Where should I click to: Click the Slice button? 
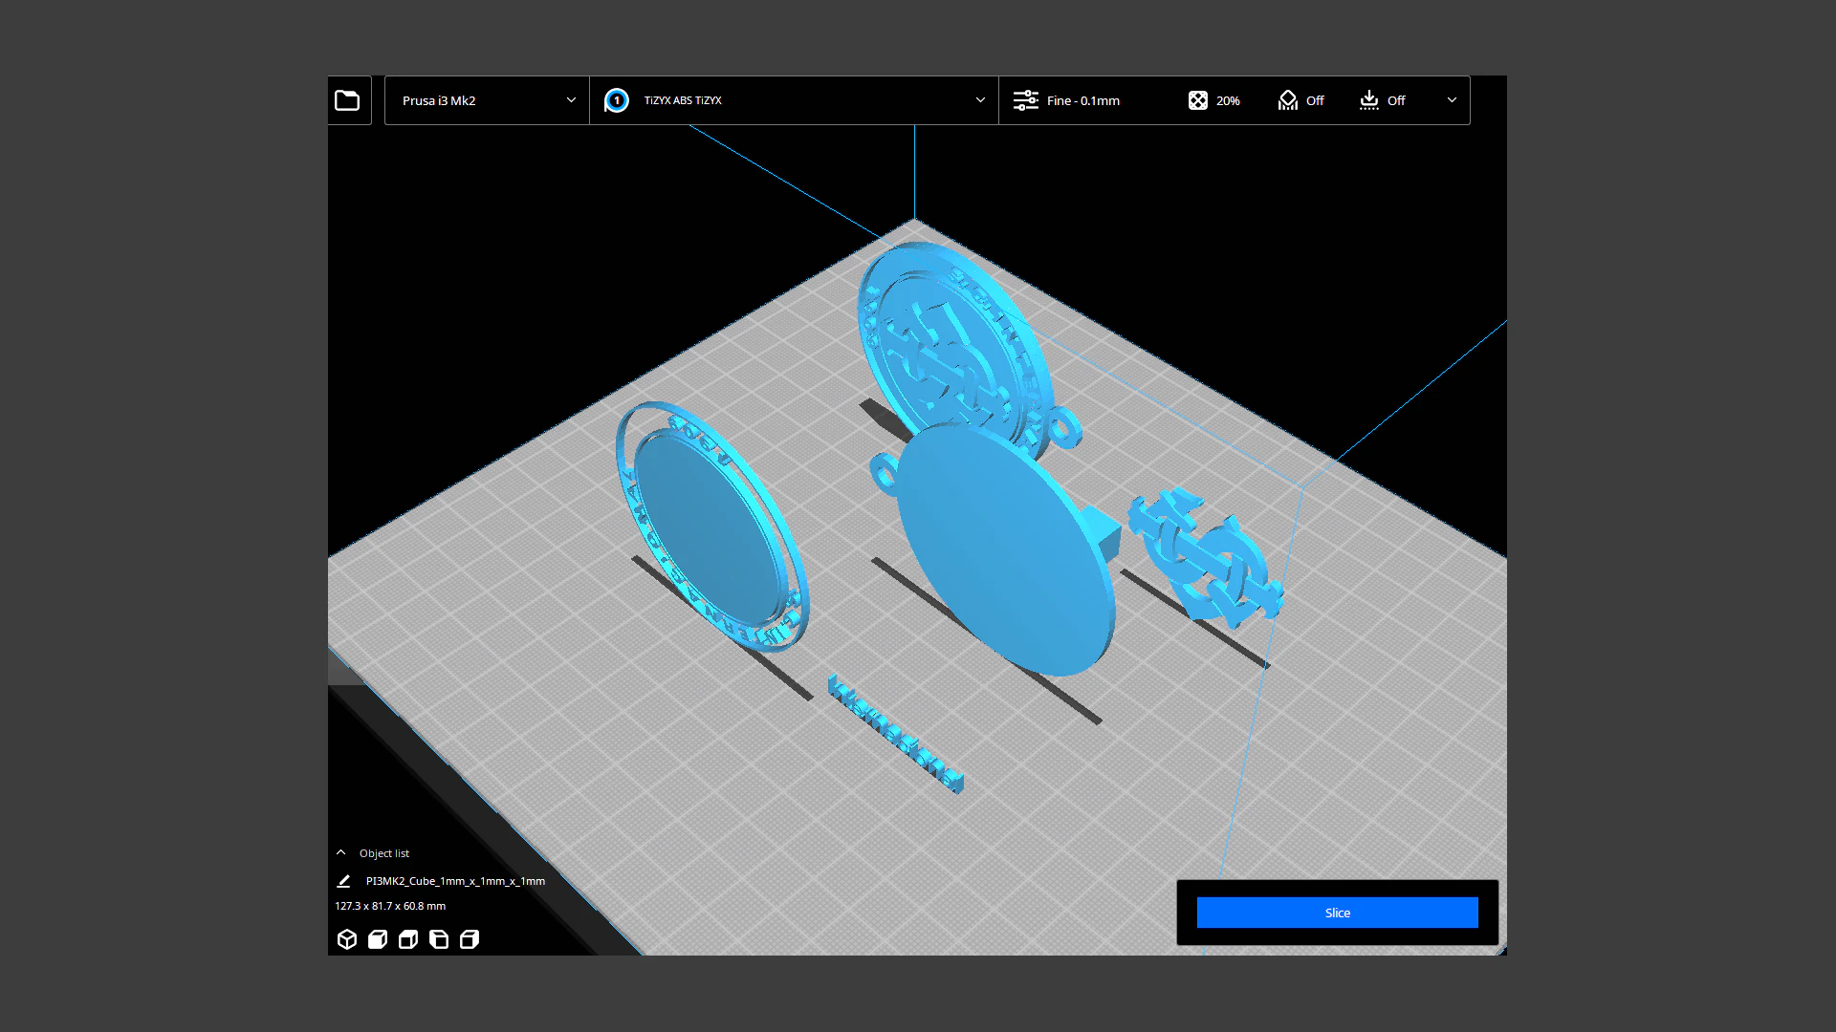[x=1337, y=913]
